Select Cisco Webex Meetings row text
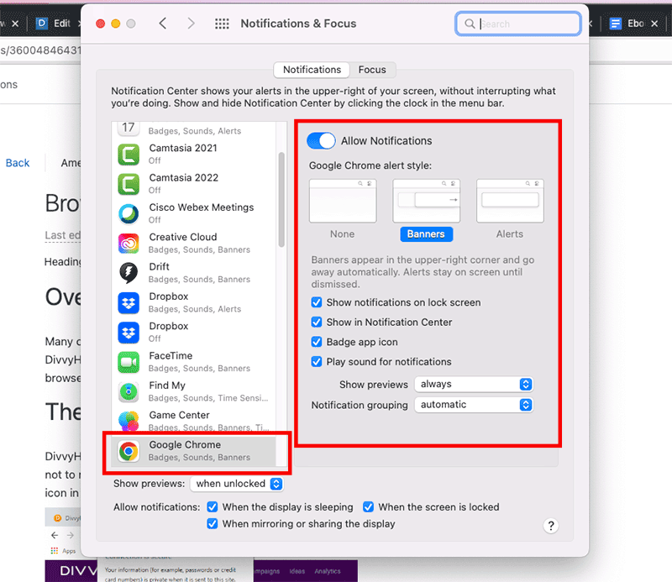This screenshot has width=672, height=582. [201, 207]
